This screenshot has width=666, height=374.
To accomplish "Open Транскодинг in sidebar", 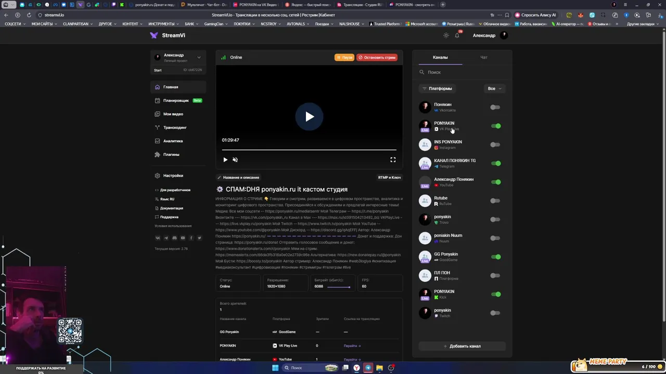I will [178, 128].
